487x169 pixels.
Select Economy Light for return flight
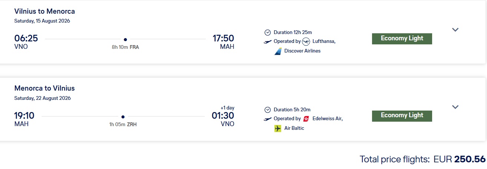click(x=402, y=116)
